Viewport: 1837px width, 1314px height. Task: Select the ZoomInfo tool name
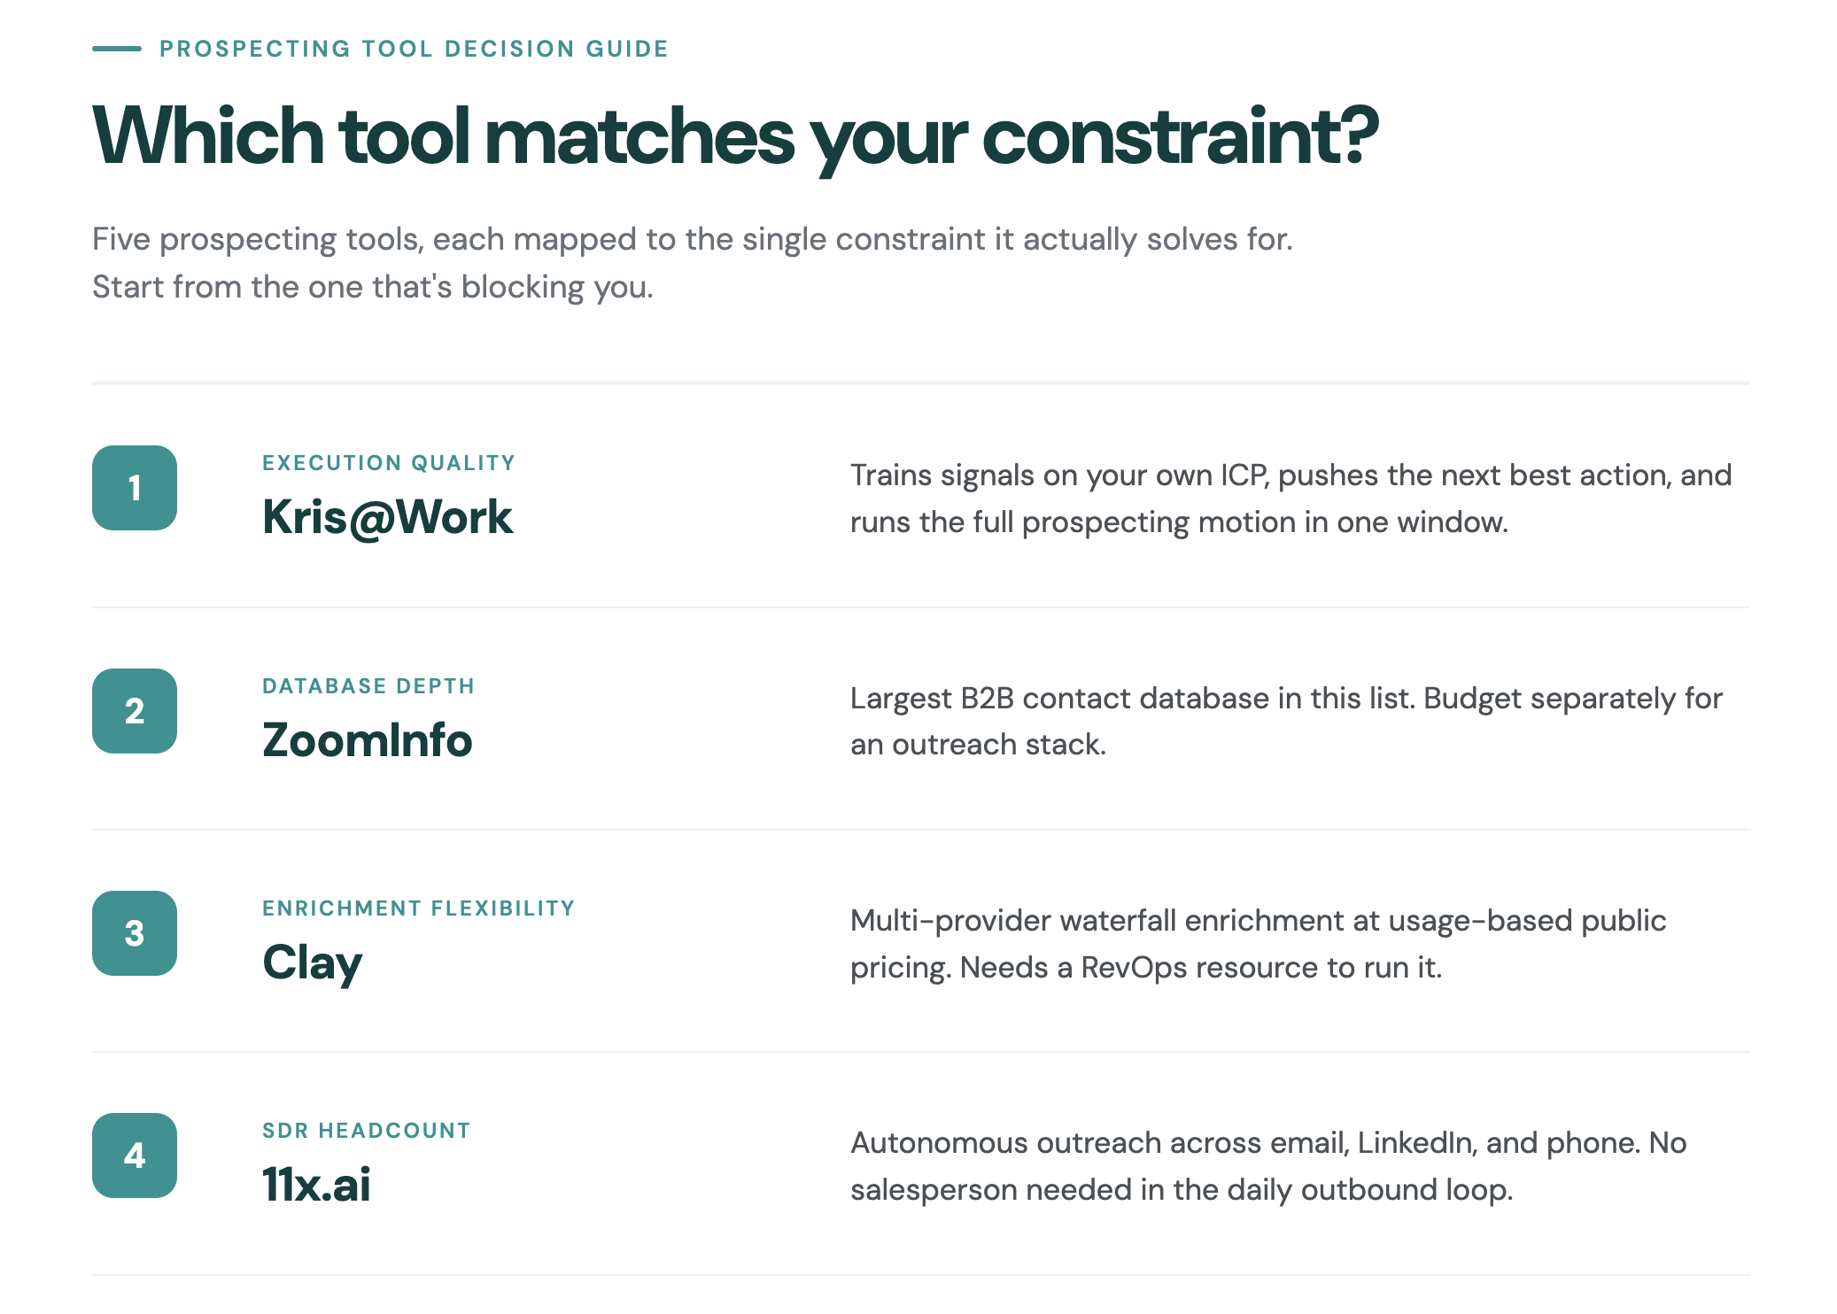coord(368,740)
